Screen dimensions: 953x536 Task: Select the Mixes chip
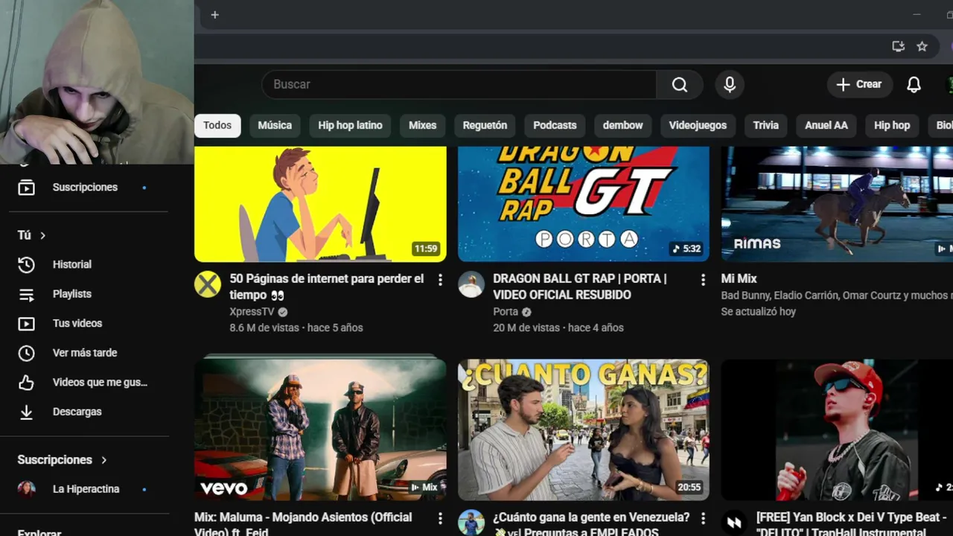(x=422, y=125)
